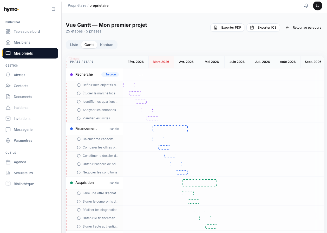327x233 pixels.
Task: Collapse the Recherche phase row
Action: (x=84, y=74)
